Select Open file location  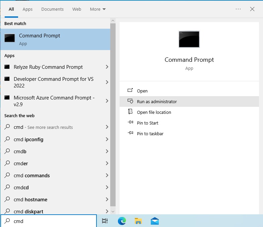point(189,112)
